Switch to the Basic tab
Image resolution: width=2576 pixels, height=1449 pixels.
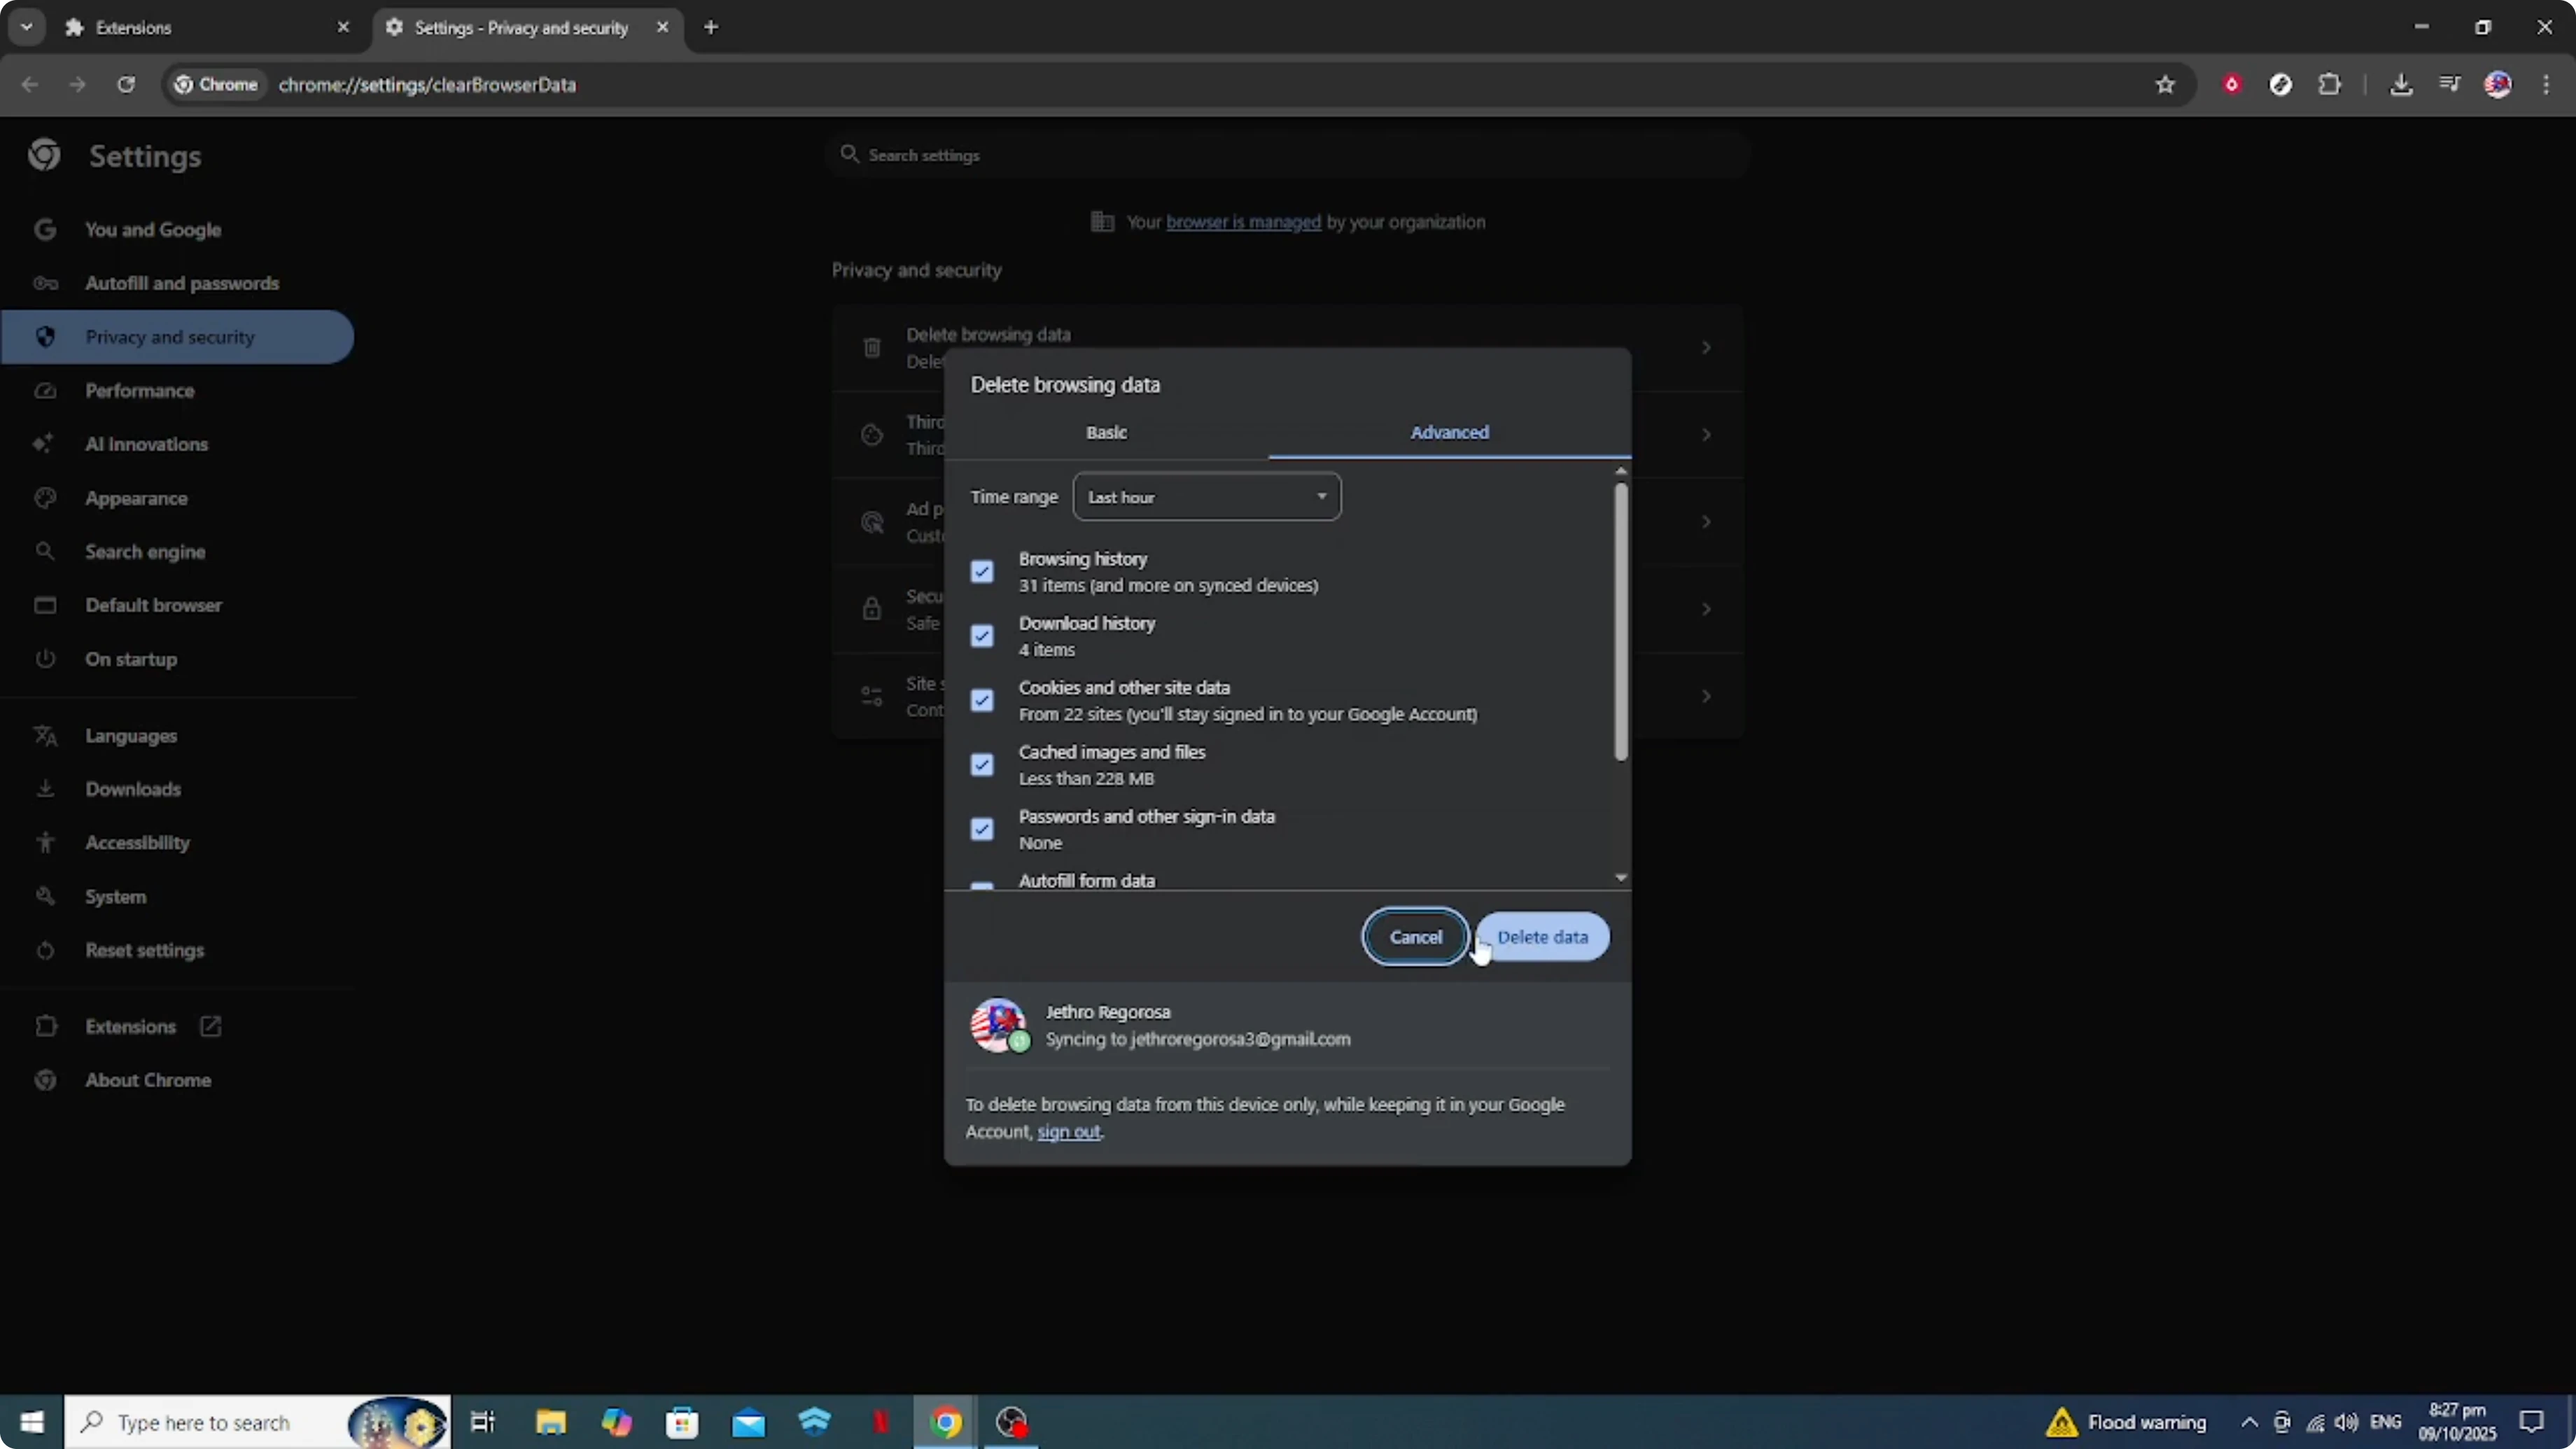[x=1106, y=432]
